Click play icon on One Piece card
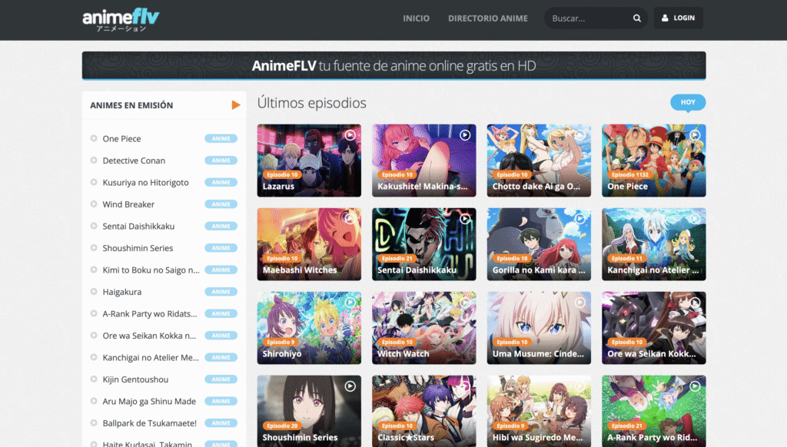 [695, 135]
